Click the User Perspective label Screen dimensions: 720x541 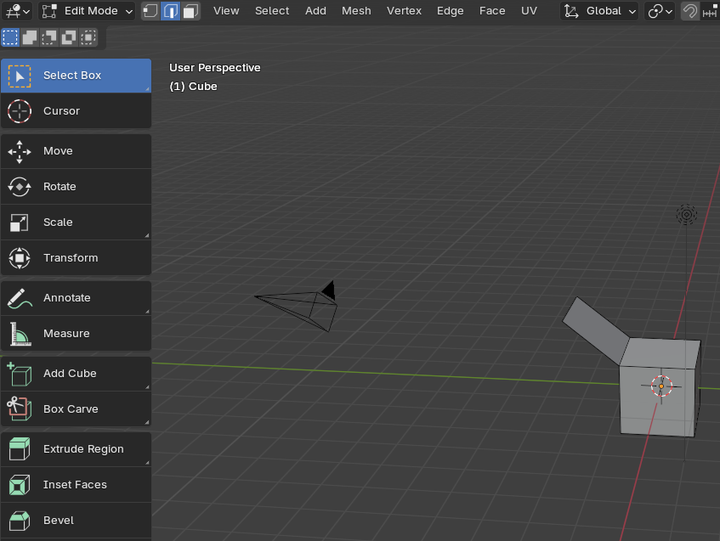click(214, 68)
